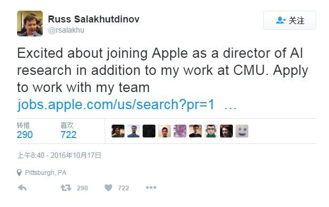The height and width of the screenshot is (207, 329).
Task: Select the cartoon glasses avatar
Action: [x=211, y=131]
